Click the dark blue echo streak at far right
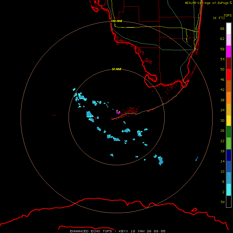The width and height of the screenshot is (233, 233). (197, 159)
